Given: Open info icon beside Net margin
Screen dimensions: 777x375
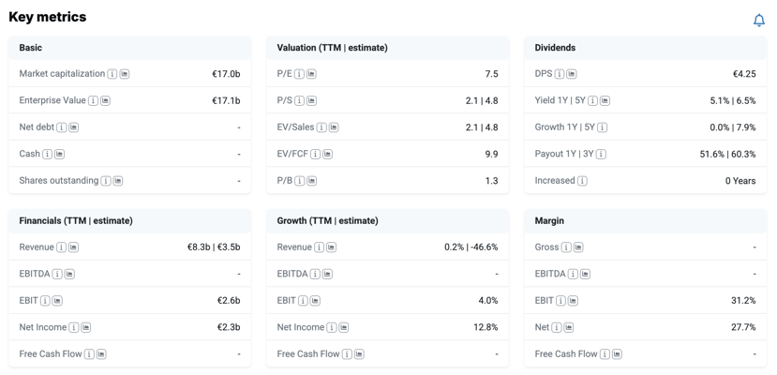Looking at the screenshot, I should pos(557,327).
